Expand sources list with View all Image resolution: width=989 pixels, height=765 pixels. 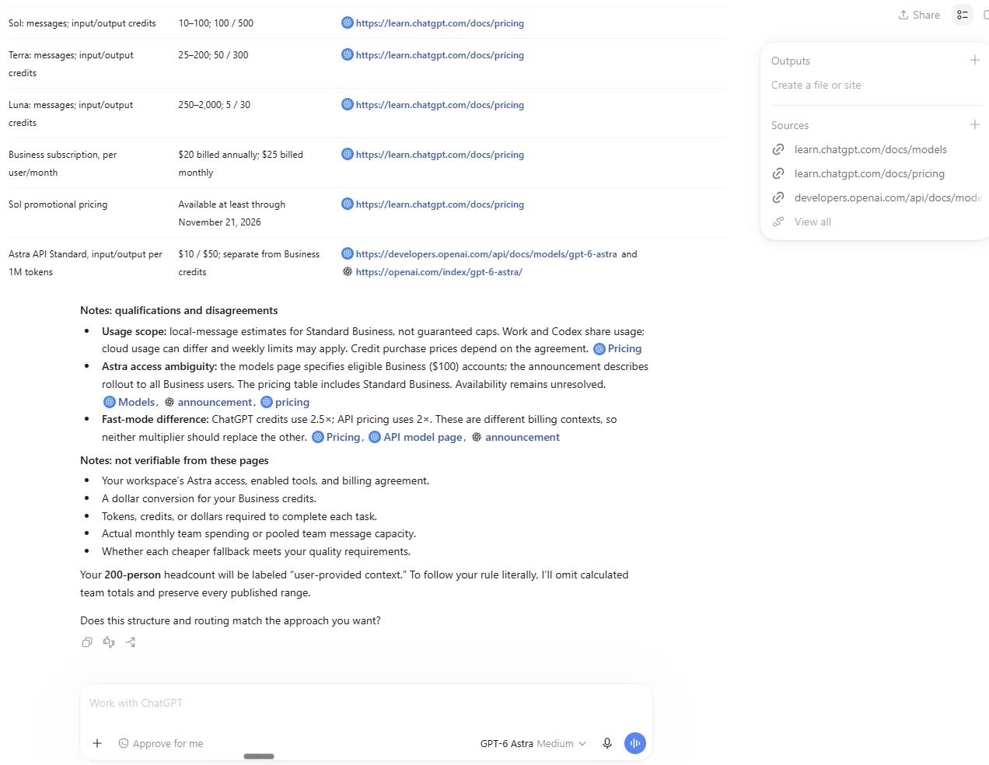coord(813,222)
